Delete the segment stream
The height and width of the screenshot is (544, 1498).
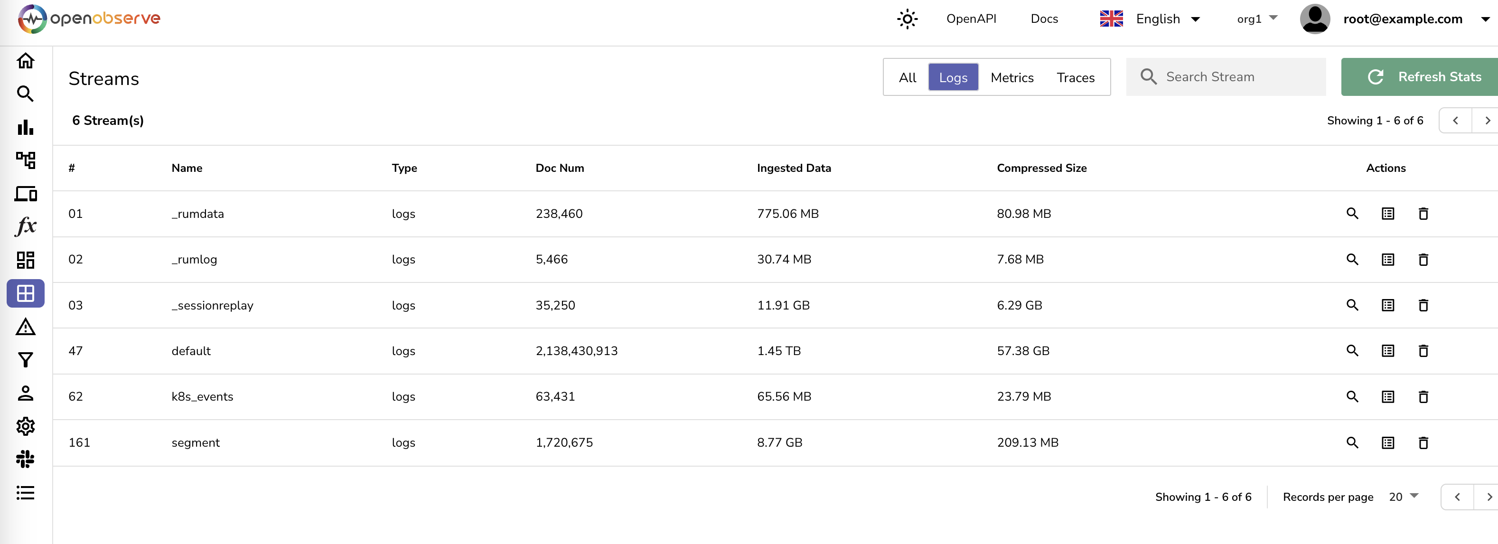point(1423,443)
